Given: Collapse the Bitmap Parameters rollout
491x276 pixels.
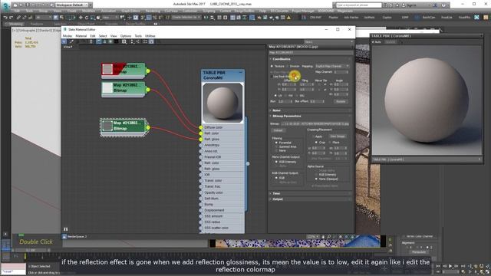Looking at the screenshot, I should 310,116.
